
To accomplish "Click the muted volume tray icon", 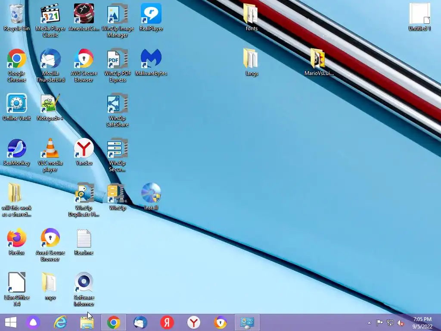I will tap(401, 323).
